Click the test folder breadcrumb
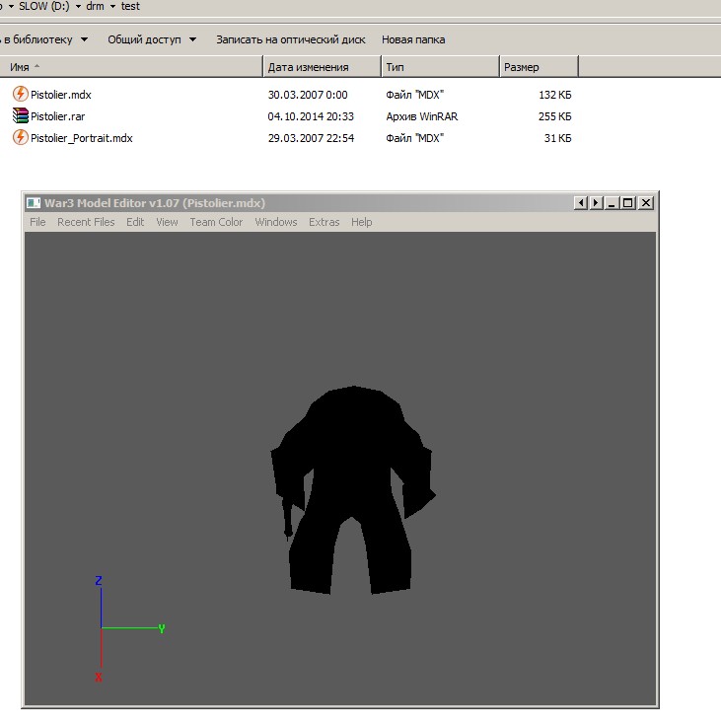The width and height of the screenshot is (721, 727). pos(130,7)
